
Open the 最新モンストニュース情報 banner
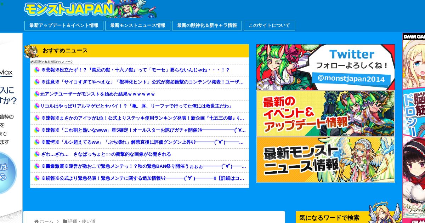point(325,160)
